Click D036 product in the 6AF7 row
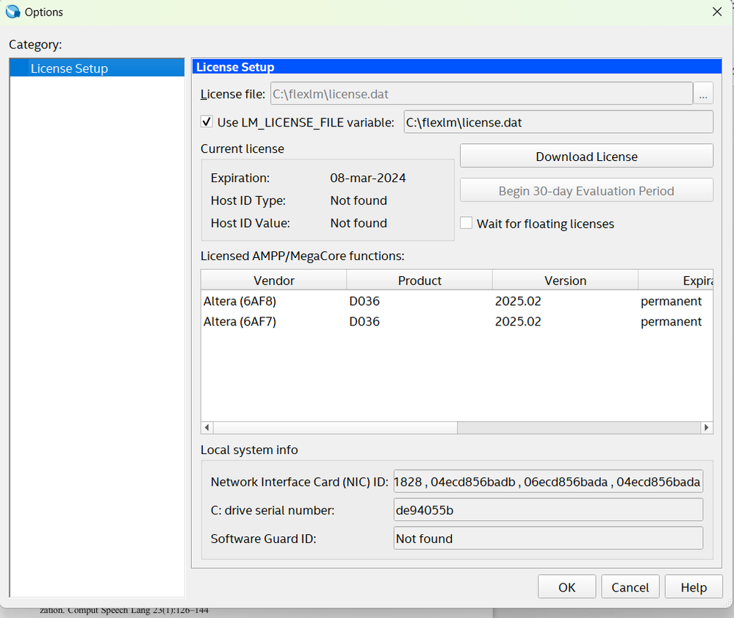The width and height of the screenshot is (734, 618). (x=364, y=322)
